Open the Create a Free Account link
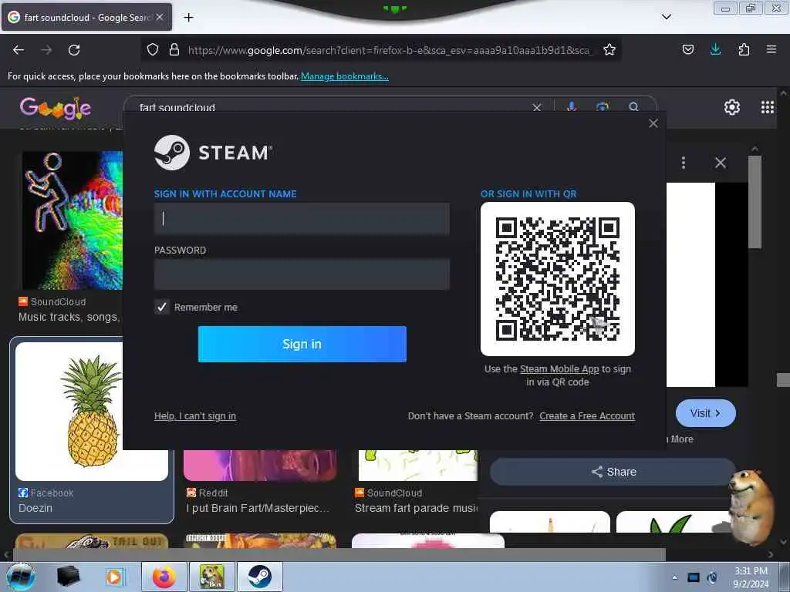790x592 pixels. [587, 415]
